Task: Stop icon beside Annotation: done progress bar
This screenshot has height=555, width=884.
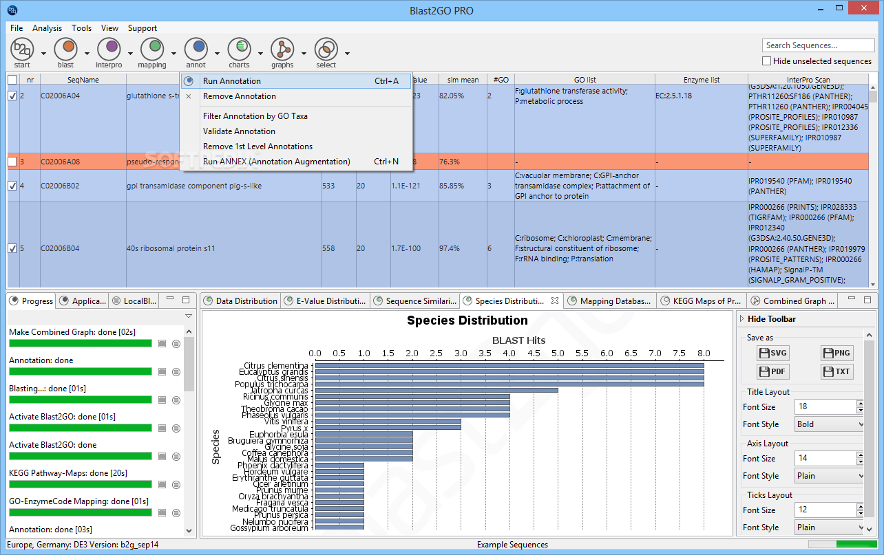Action: 162,371
